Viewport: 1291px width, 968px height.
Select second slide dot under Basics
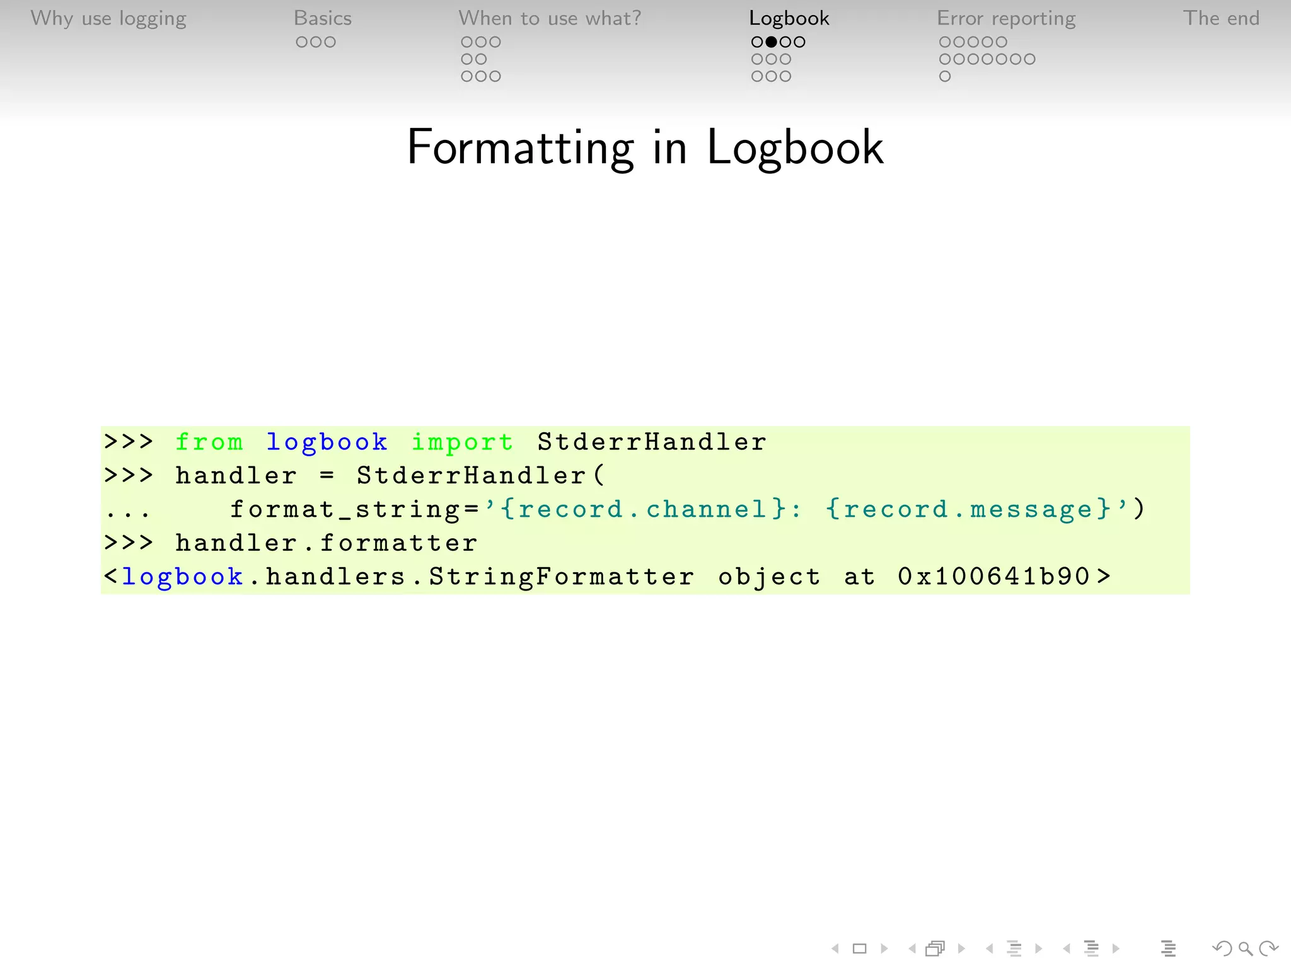pyautogui.click(x=316, y=42)
